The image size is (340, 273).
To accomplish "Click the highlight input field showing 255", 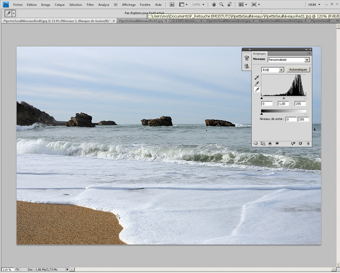I will point(300,104).
